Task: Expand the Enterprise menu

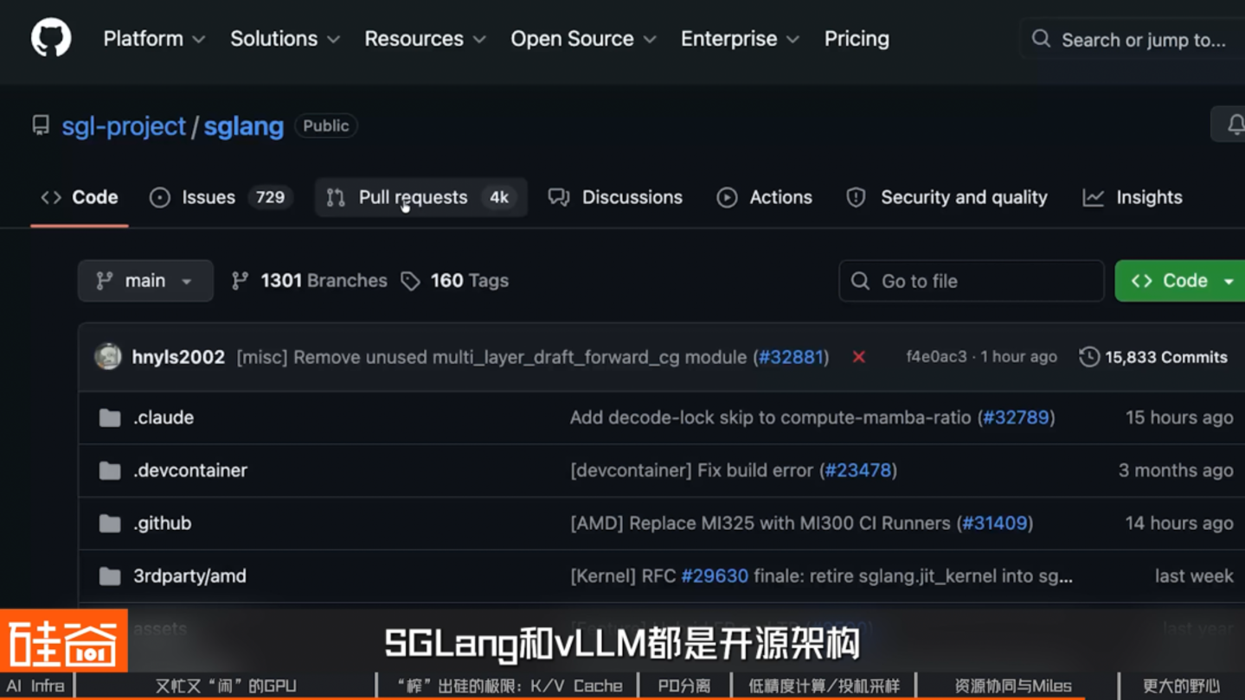Action: [x=740, y=39]
